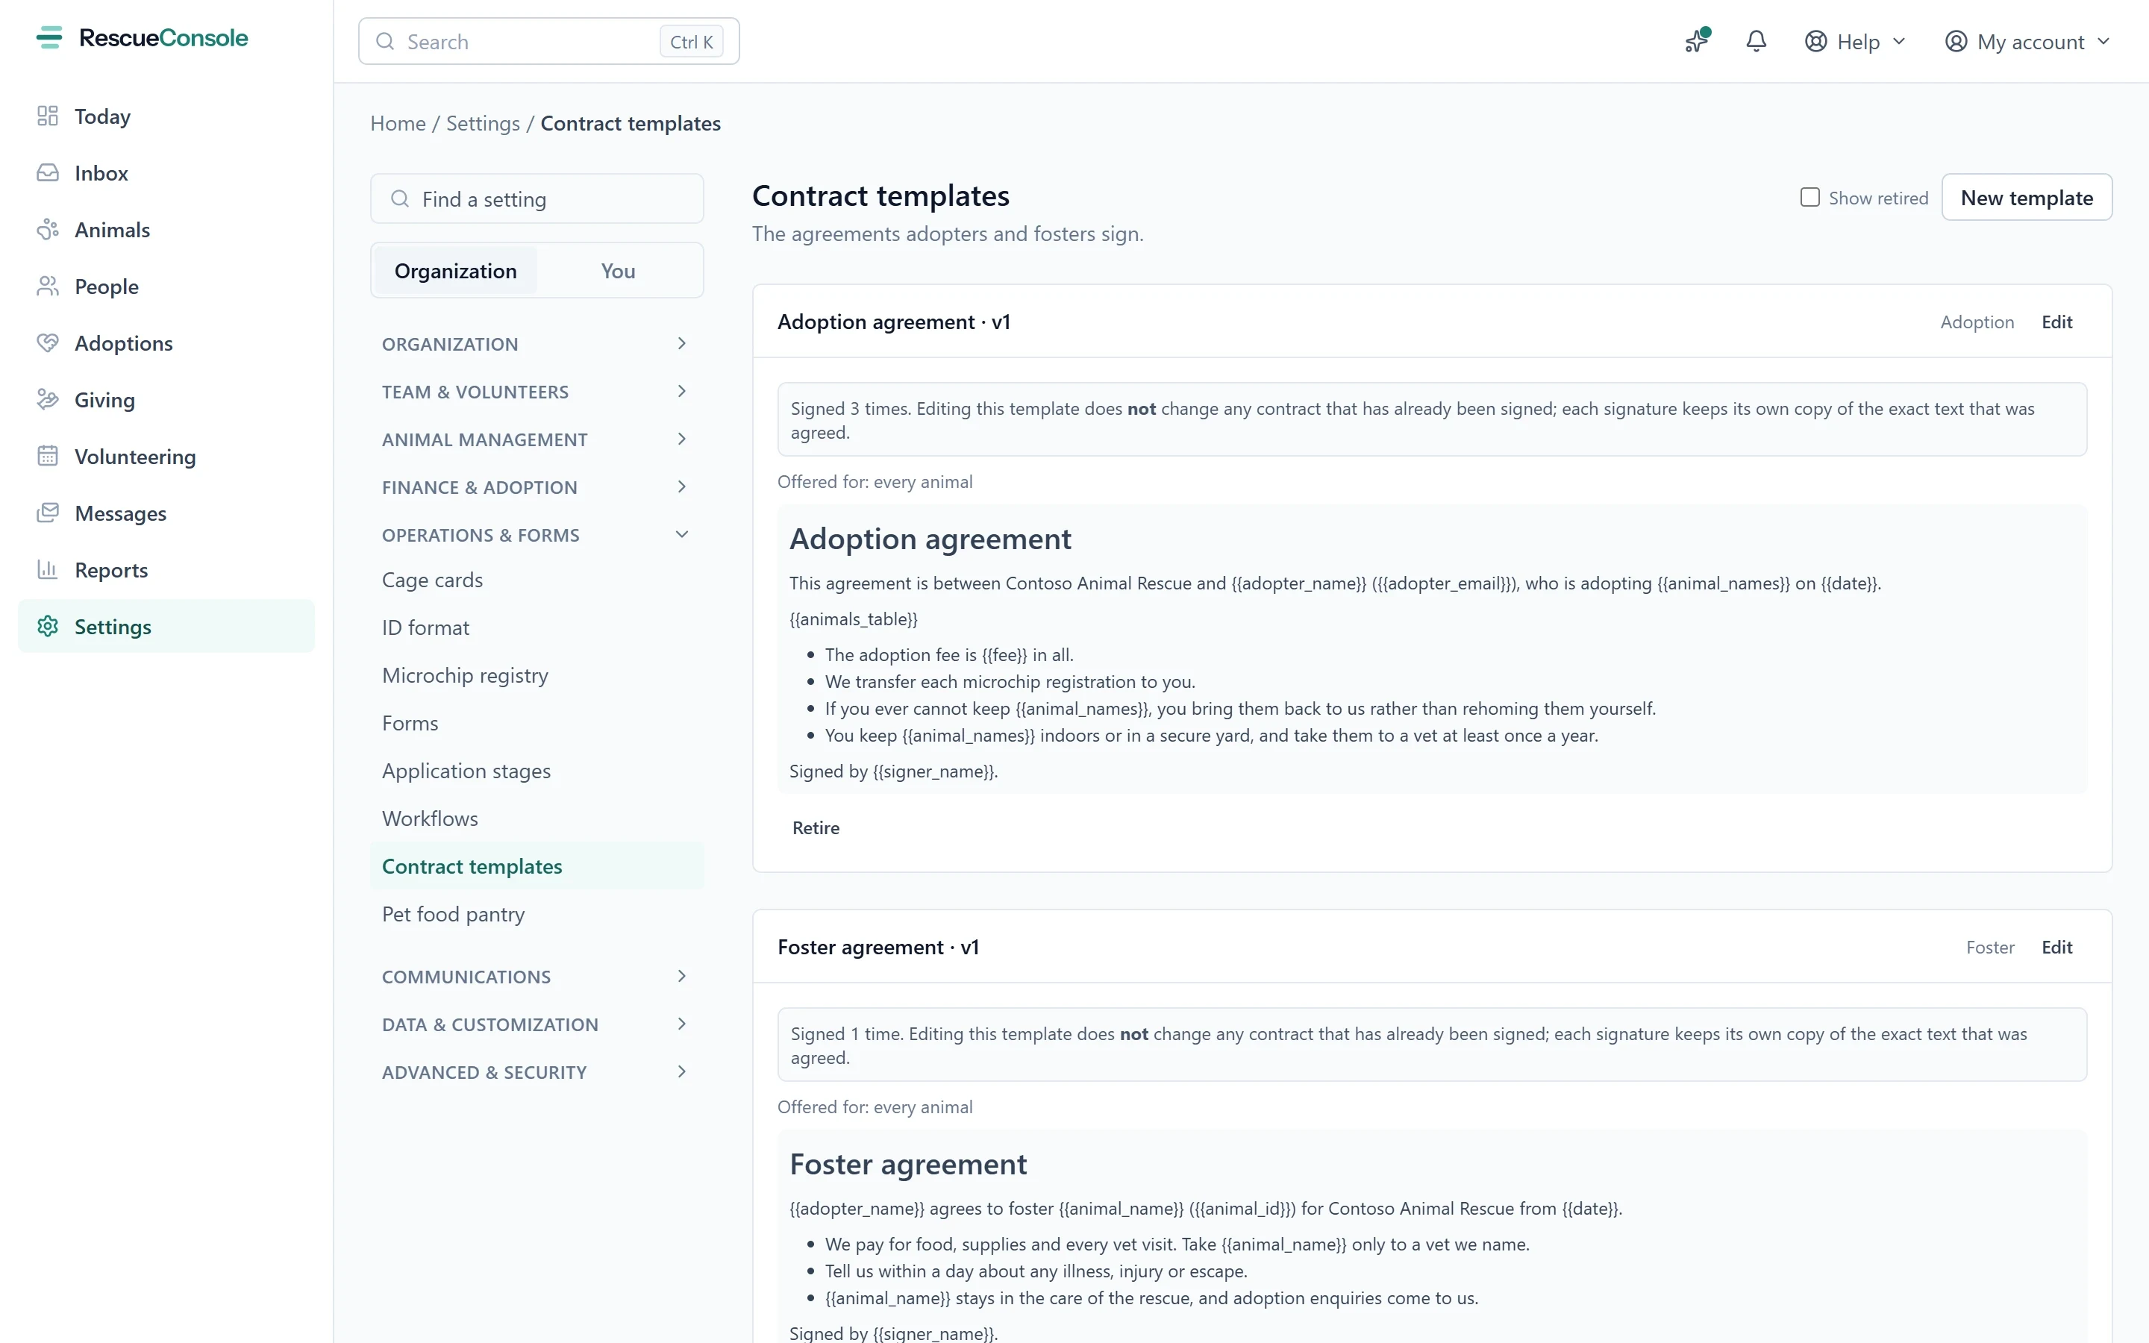Expand the DATA & CUSTOMIZATION section

(537, 1025)
